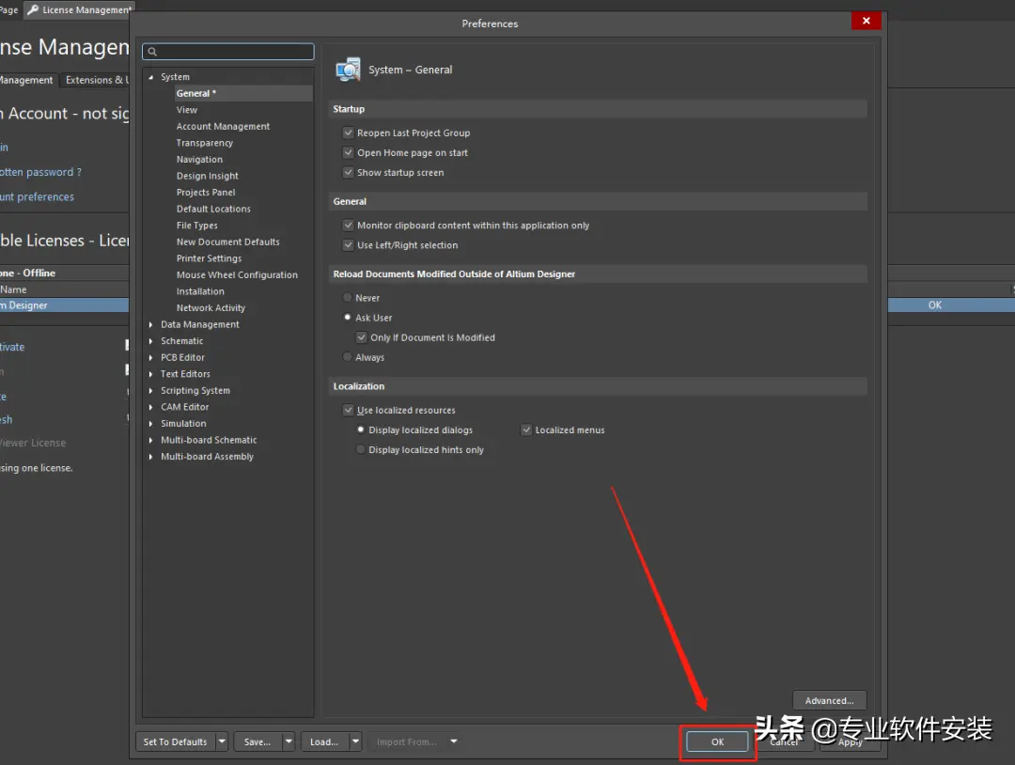Viewport: 1015px width, 765px height.
Task: Expand the PCB Editor node
Action: click(x=150, y=357)
